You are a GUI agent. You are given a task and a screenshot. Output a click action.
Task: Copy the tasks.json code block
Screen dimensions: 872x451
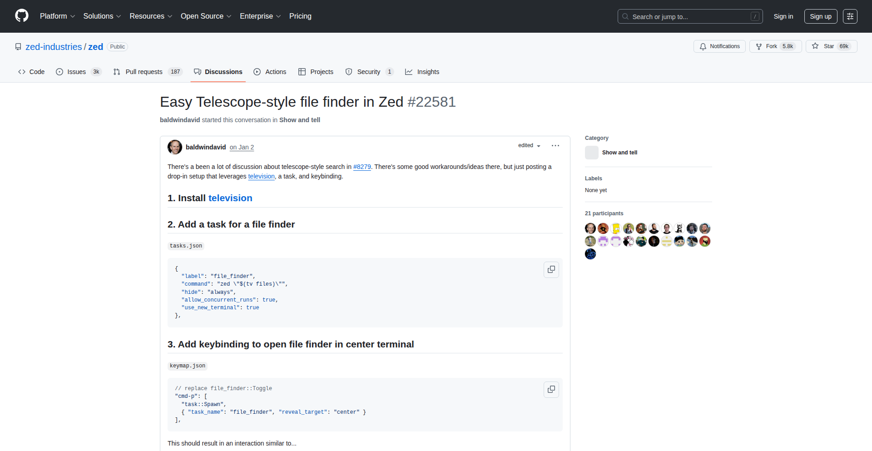[551, 270]
